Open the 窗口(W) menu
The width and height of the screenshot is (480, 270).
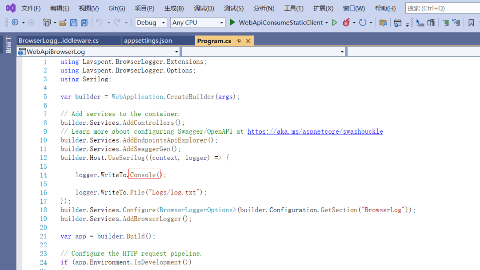click(354, 8)
